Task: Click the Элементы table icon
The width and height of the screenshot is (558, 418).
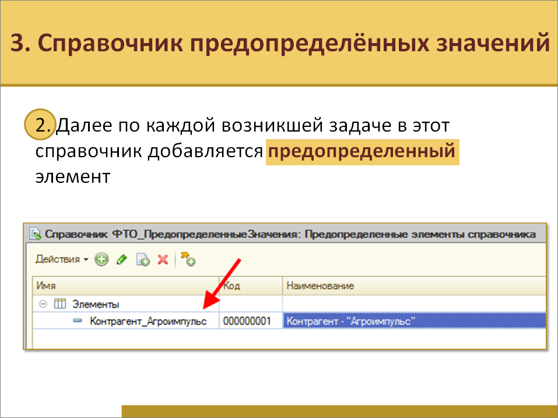Action: coord(60,303)
